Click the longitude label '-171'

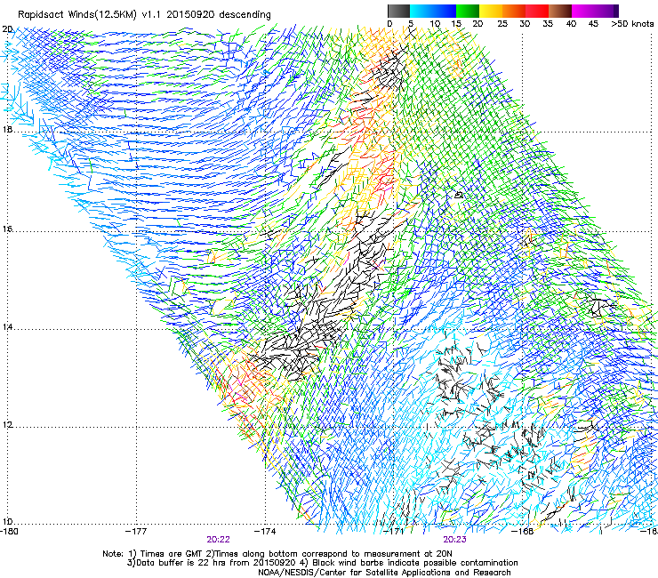(393, 532)
